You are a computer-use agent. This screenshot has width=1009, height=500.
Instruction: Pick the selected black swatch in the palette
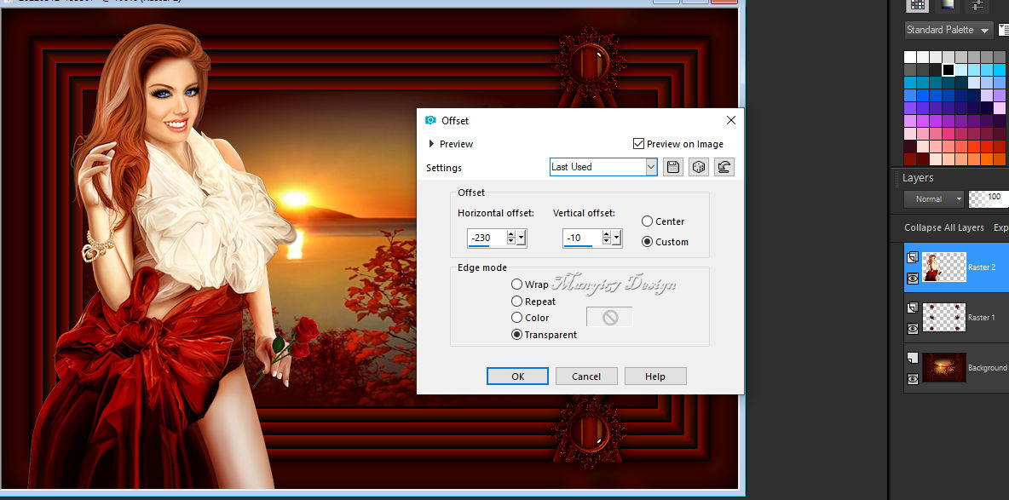[948, 70]
